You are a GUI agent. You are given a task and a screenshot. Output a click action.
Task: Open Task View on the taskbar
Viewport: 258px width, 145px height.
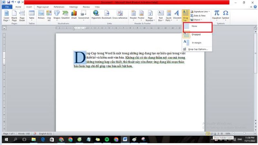coord(24,140)
